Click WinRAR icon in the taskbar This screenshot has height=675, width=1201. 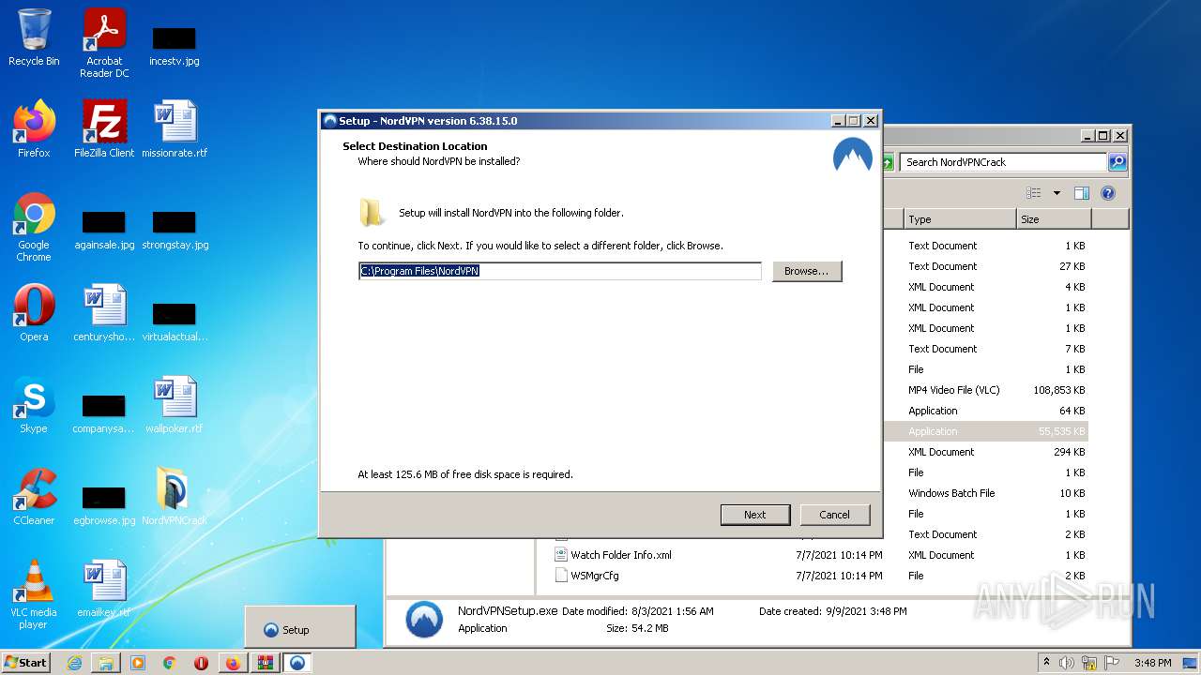coord(265,663)
